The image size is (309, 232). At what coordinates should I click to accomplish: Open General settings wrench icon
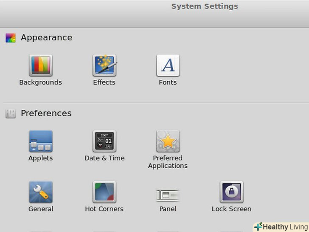pyautogui.click(x=41, y=192)
